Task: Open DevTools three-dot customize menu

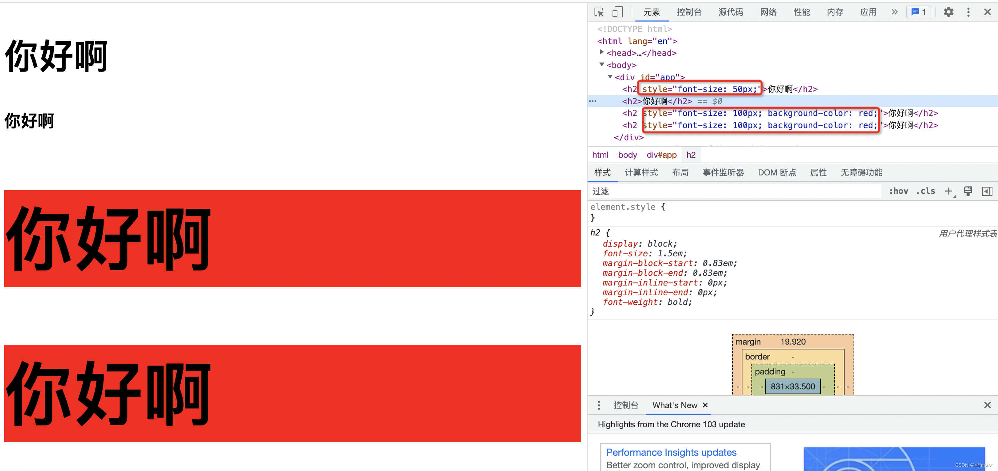Action: click(968, 12)
